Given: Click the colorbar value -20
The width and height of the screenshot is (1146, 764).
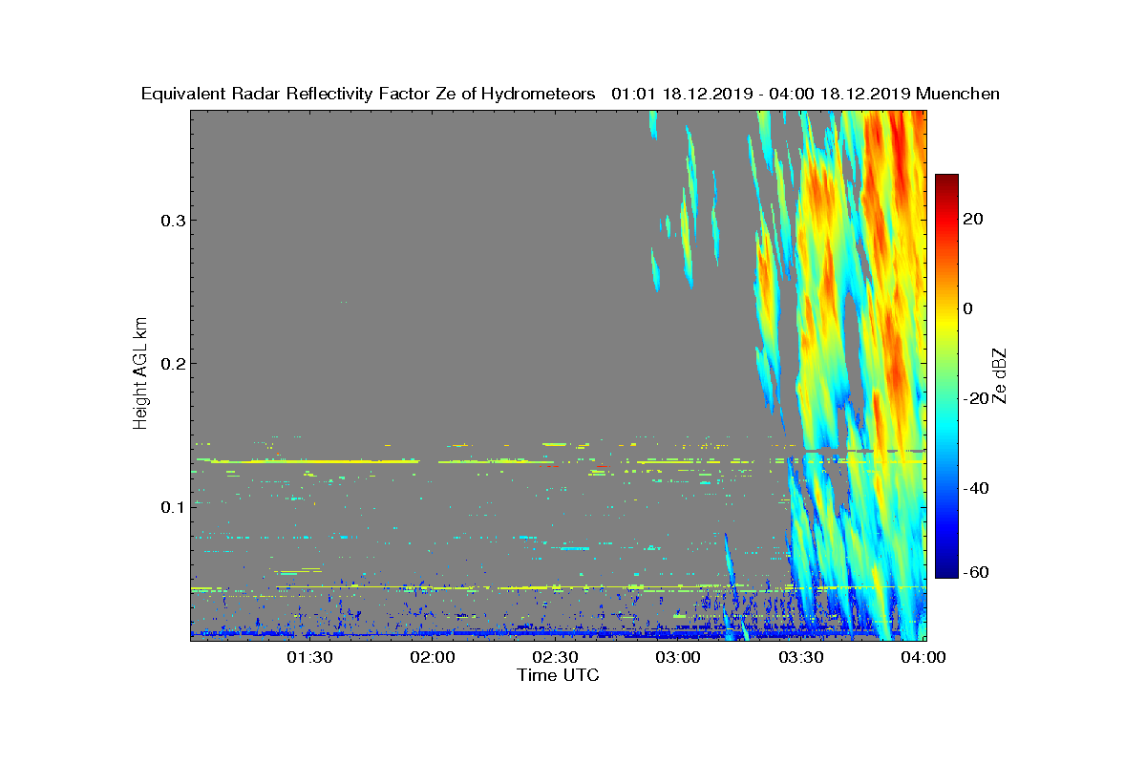Looking at the screenshot, I should tap(976, 398).
